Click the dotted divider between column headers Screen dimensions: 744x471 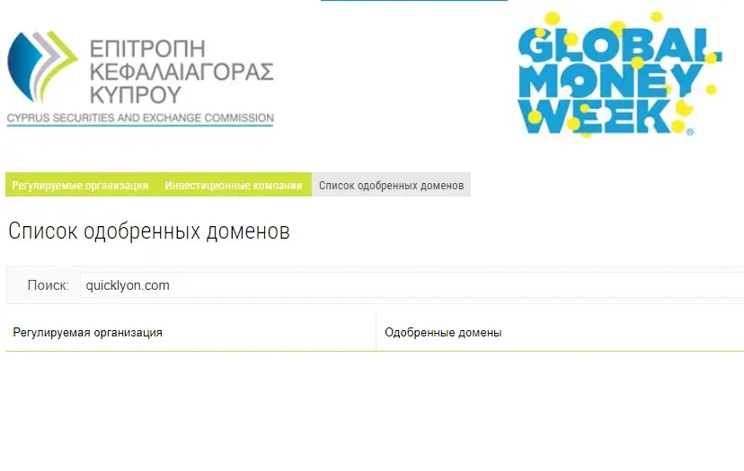coord(376,332)
